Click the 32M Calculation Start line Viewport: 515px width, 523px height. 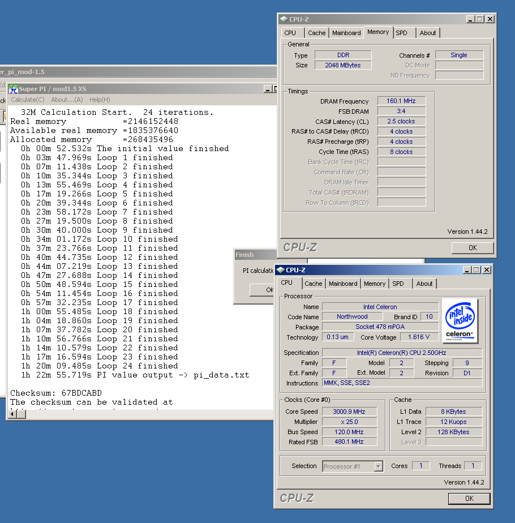[x=117, y=113]
